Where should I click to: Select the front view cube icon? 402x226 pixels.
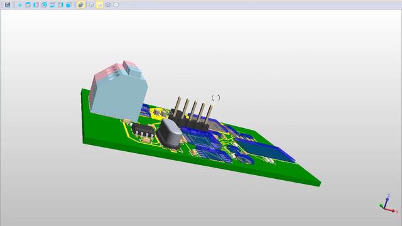pyautogui.click(x=45, y=4)
